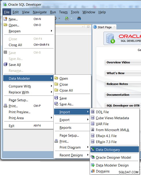The height and width of the screenshot is (175, 141).
Task: Expand the Print Area submenu
Action: pyautogui.click(x=52, y=118)
